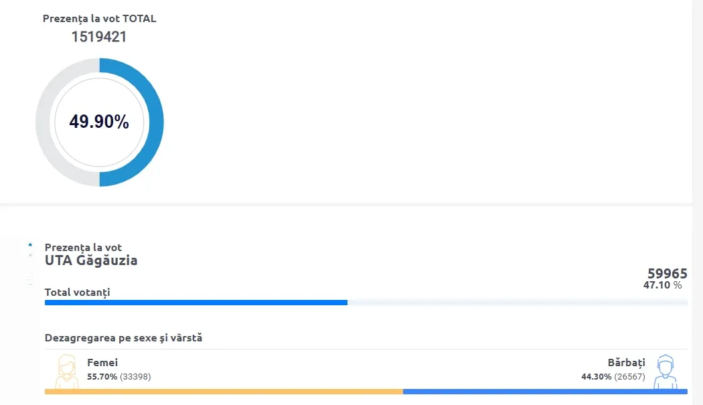The height and width of the screenshot is (405, 703).
Task: Click the orange Femei share bar
Action: 224,392
